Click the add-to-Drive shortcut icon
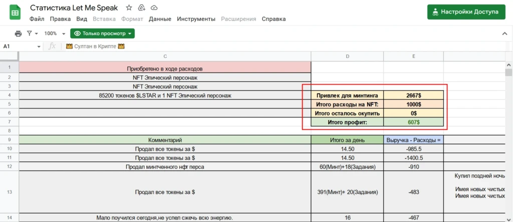Viewport: 513px width, 222px height. pyautogui.click(x=142, y=7)
